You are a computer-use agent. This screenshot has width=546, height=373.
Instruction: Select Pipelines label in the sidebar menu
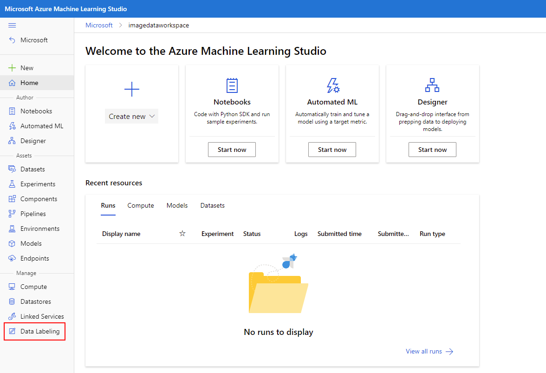point(33,214)
